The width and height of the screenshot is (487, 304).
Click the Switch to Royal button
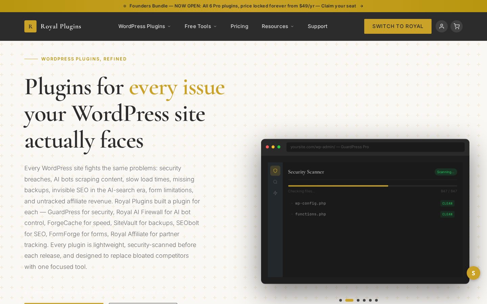pos(398,26)
